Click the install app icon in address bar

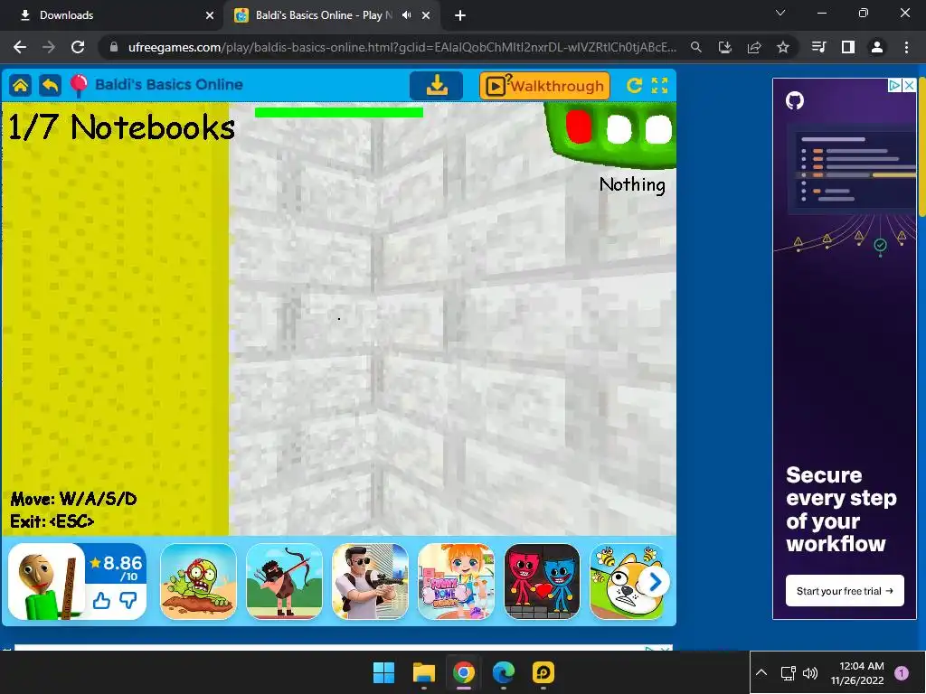pos(725,47)
